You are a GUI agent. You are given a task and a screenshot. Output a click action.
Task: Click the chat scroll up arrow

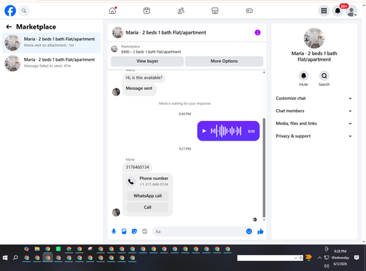pos(264,73)
